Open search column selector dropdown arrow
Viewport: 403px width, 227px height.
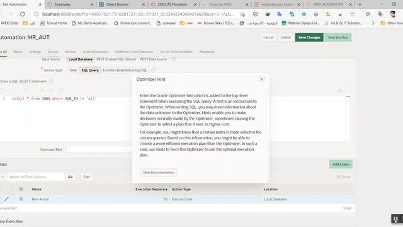(x=3, y=177)
